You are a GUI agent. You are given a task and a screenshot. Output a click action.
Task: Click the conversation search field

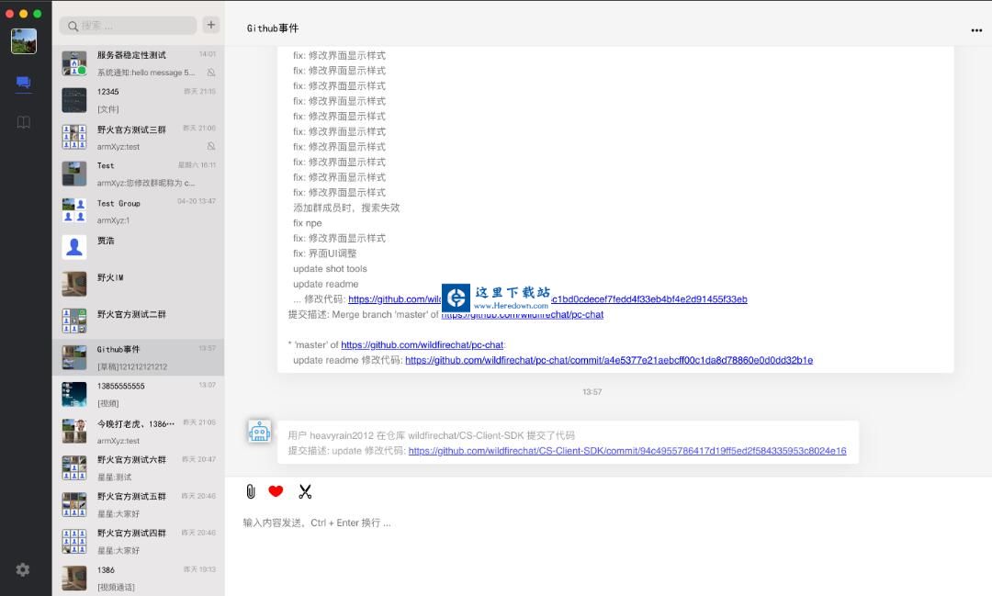[x=129, y=26]
